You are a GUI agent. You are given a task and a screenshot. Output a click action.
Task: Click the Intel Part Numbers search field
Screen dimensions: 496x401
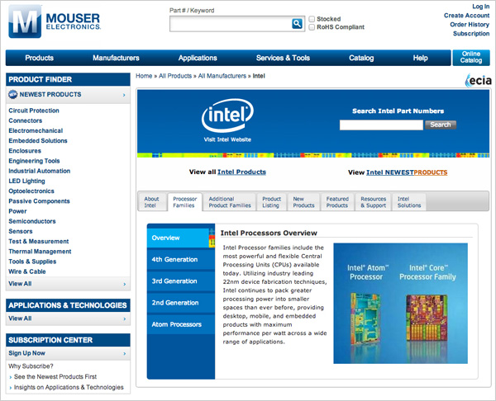coord(381,125)
